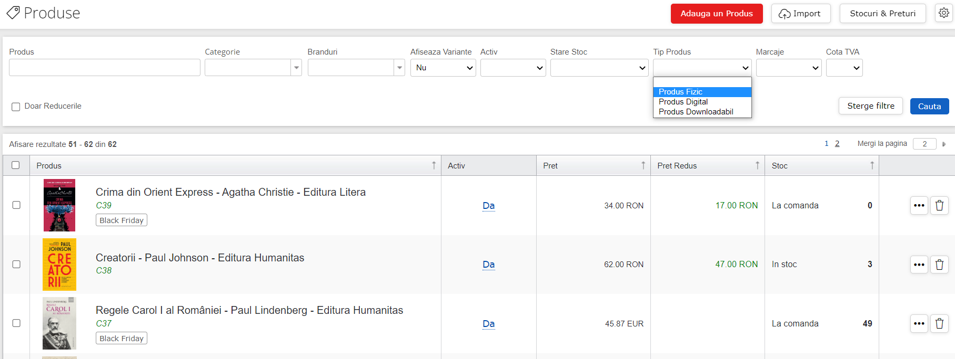Image resolution: width=955 pixels, height=359 pixels.
Task: Sort by Pret Redus column arrow
Action: pyautogui.click(x=757, y=165)
